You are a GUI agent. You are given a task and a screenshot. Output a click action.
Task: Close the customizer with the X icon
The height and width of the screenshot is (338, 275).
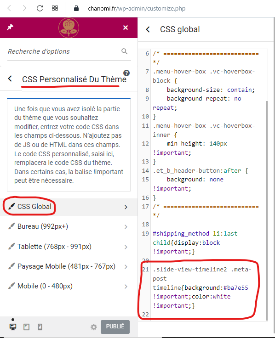pyautogui.click(x=126, y=28)
